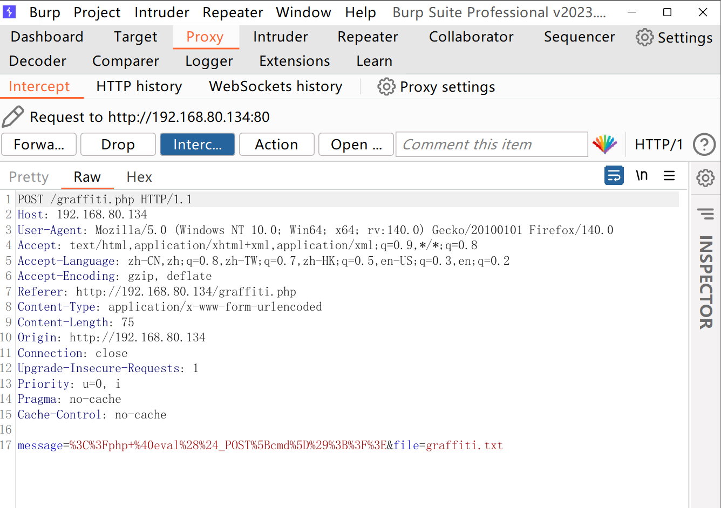Open the Collaborator tab
Image resolution: width=721 pixels, height=508 pixels.
point(471,37)
